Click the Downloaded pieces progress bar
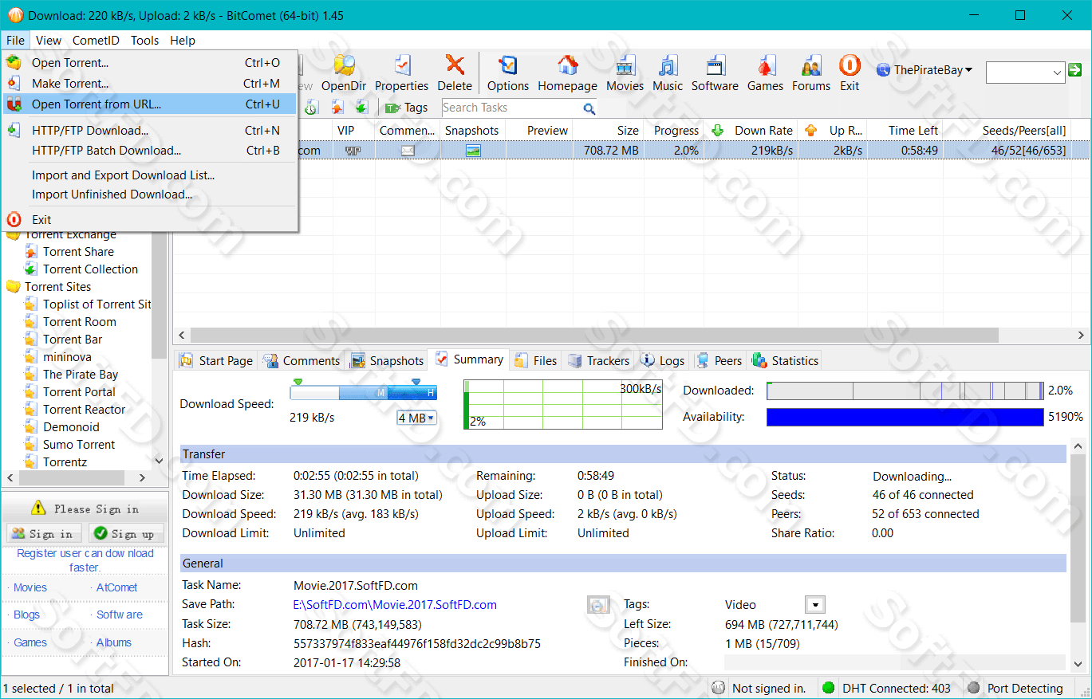 pyautogui.click(x=905, y=391)
